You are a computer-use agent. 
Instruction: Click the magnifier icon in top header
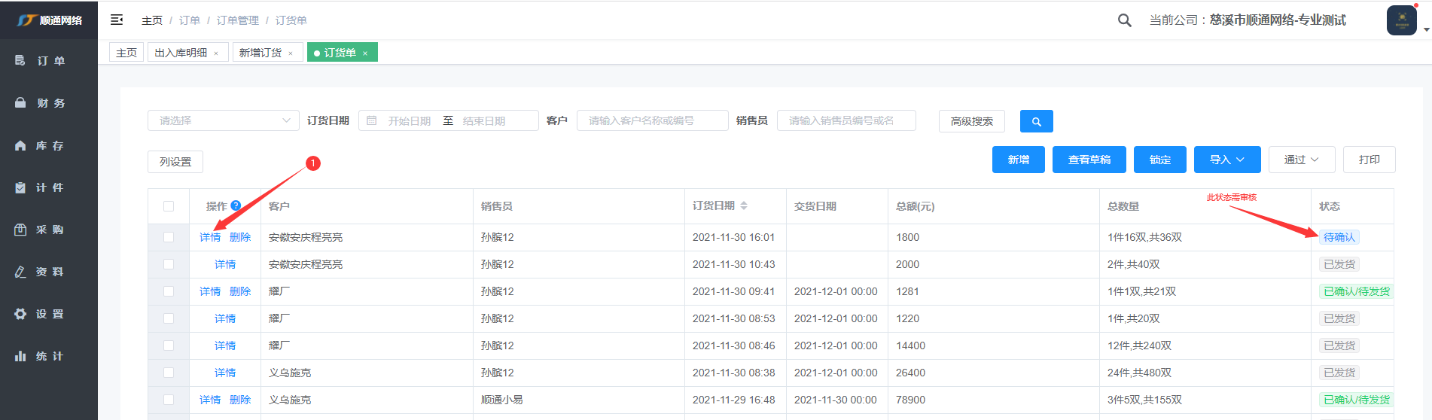[1124, 20]
